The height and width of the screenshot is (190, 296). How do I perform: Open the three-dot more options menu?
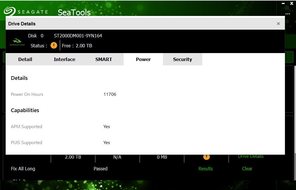click(287, 13)
